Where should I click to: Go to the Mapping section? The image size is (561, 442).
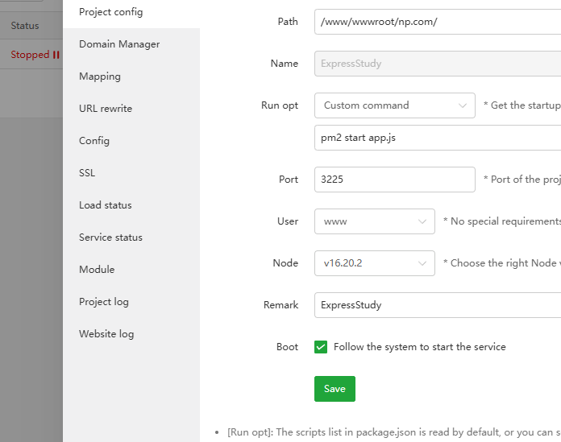(100, 76)
